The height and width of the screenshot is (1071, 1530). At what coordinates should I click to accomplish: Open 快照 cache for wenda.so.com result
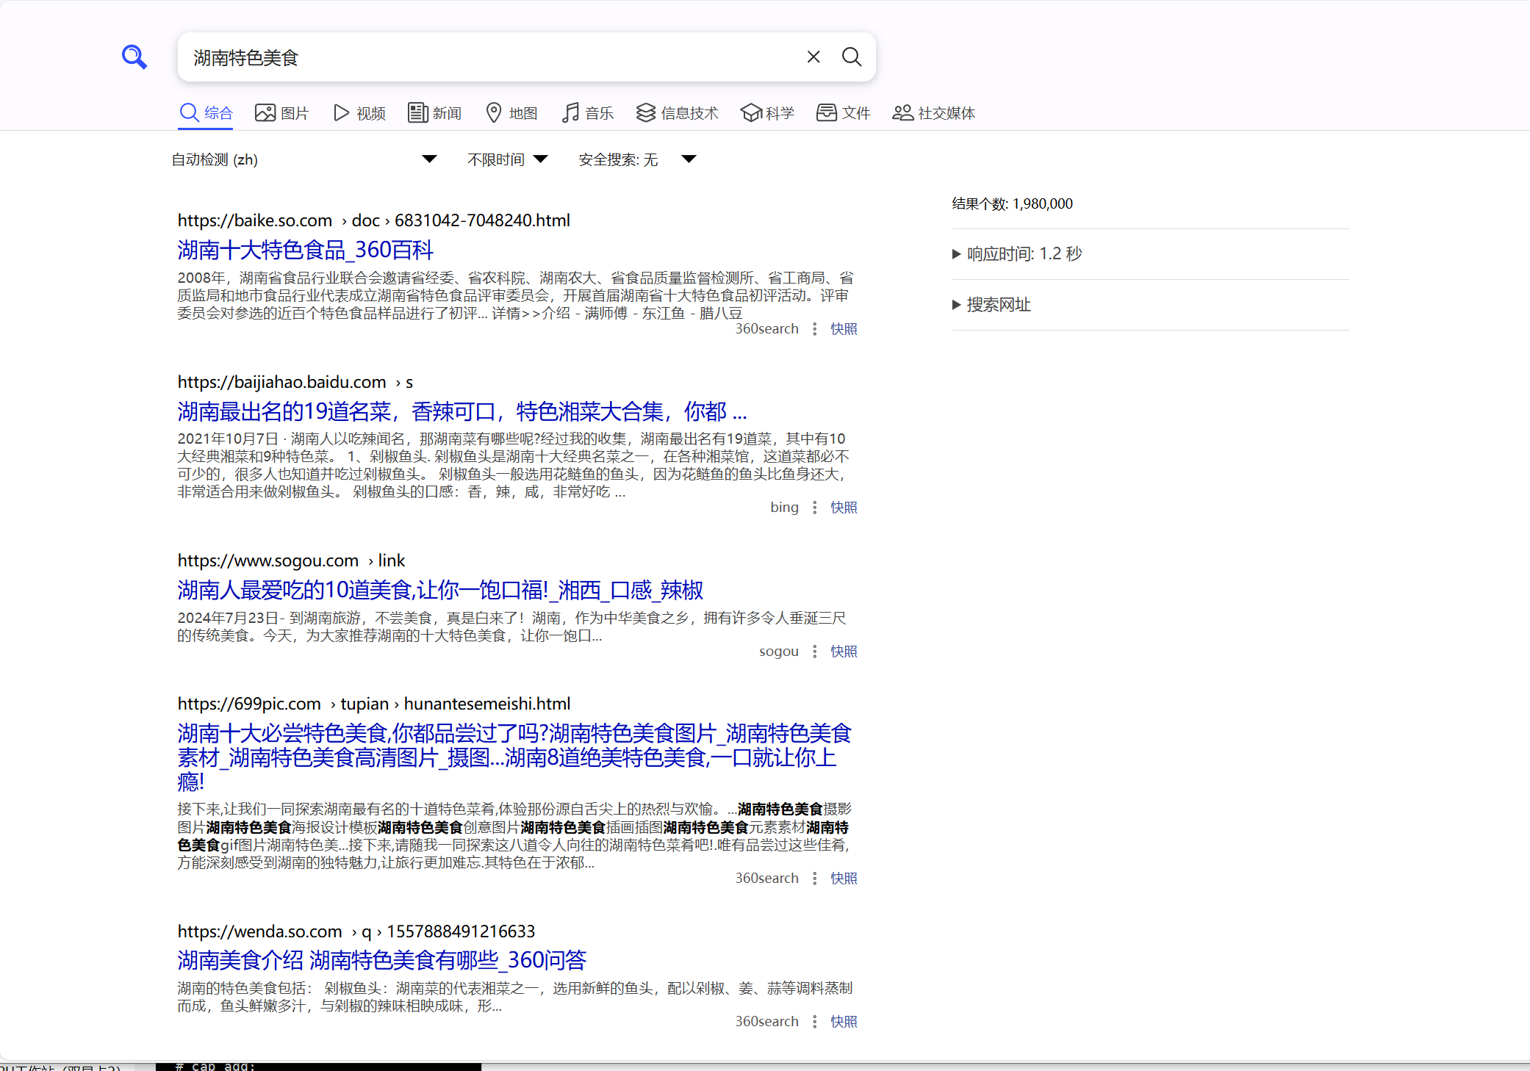pyautogui.click(x=844, y=1022)
